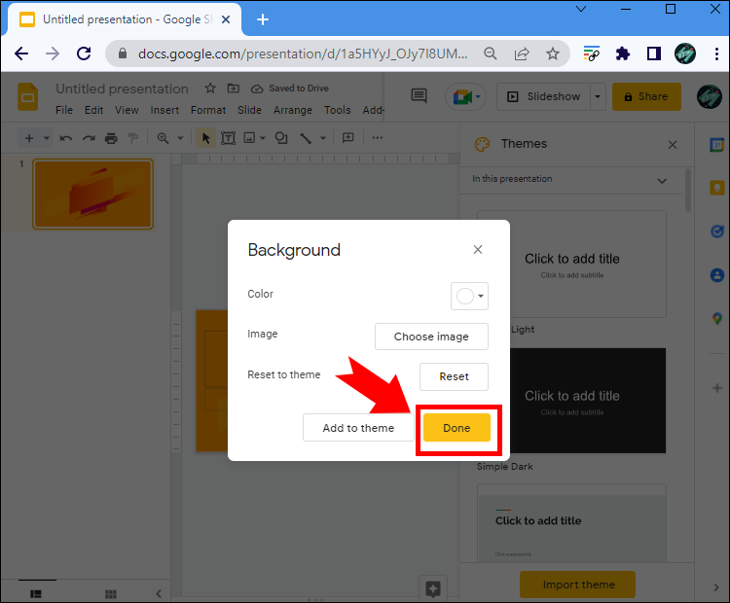The image size is (730, 603).
Task: Open Google Keep side panel
Action: [717, 188]
